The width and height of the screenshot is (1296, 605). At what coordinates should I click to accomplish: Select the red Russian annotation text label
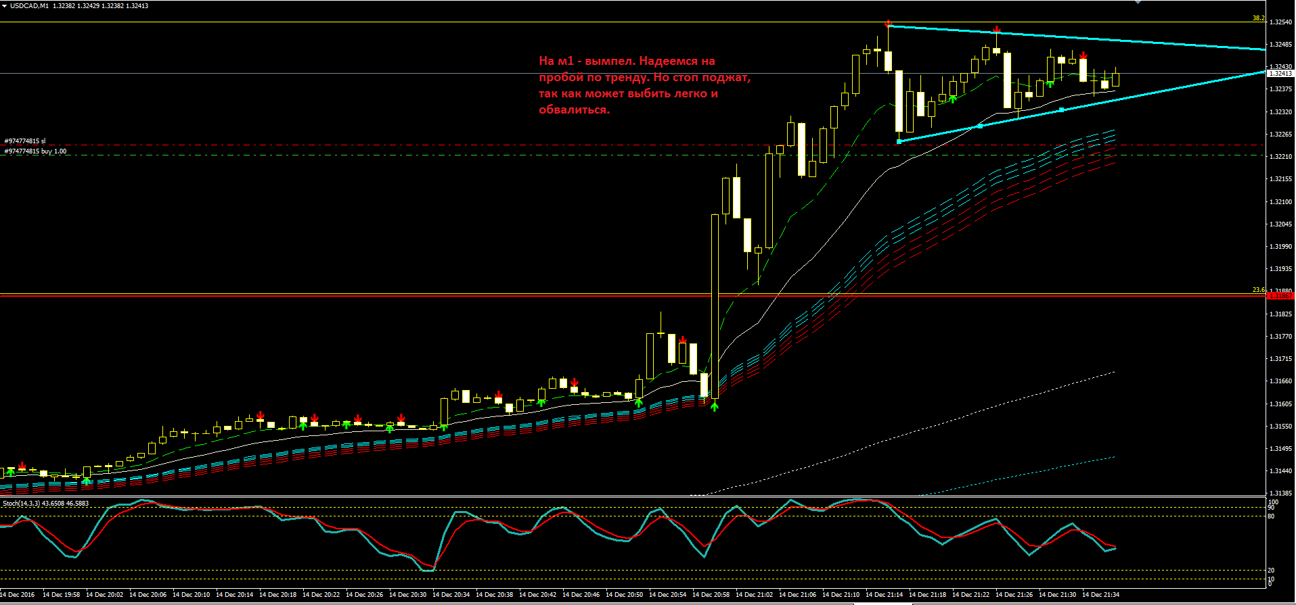(644, 85)
